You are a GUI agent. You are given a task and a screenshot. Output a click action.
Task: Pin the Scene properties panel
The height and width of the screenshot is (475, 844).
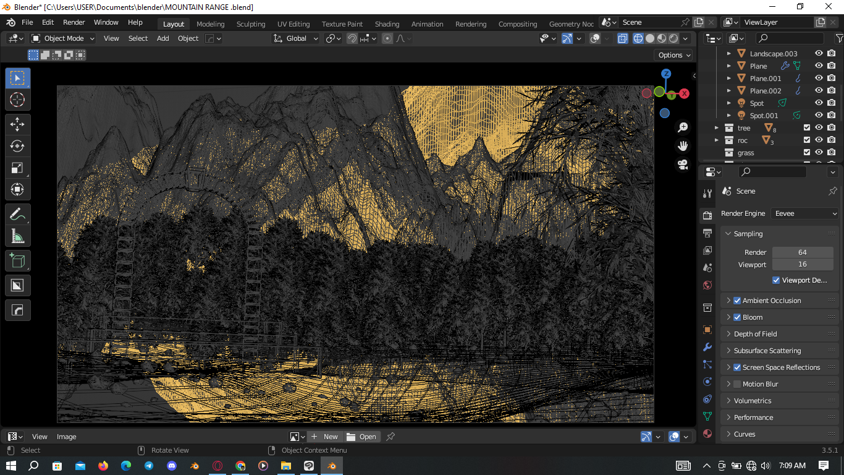tap(832, 191)
